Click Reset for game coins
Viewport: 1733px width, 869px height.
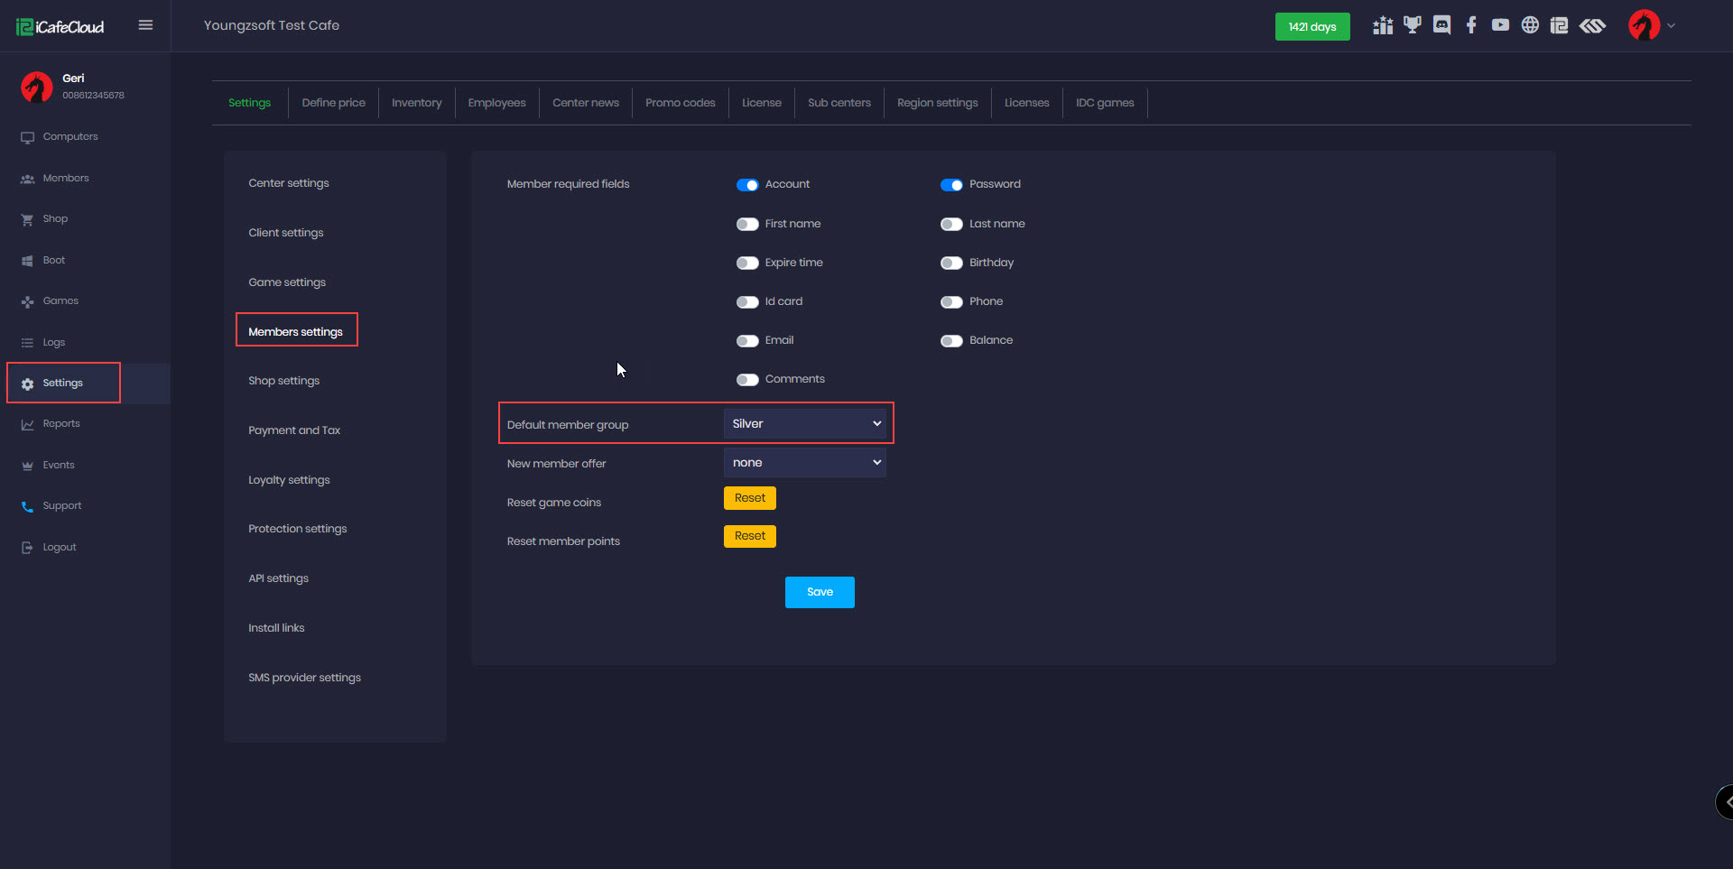coord(749,498)
